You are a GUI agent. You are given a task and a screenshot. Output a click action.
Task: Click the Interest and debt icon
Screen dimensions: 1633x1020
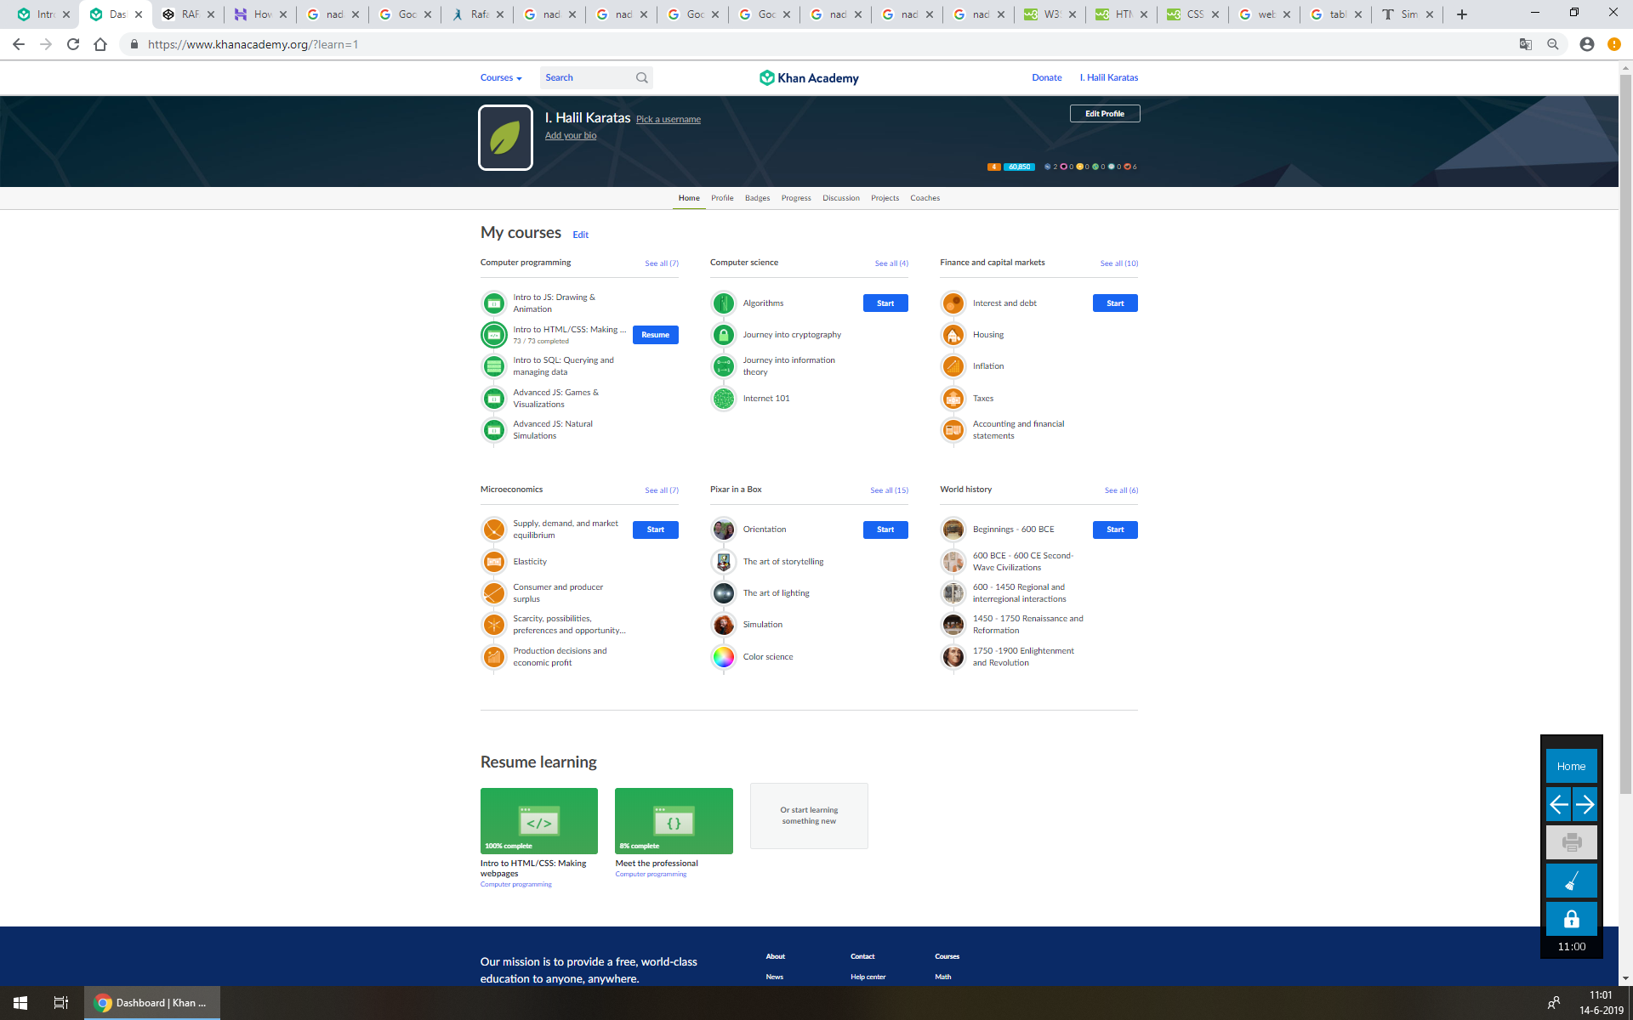953,303
